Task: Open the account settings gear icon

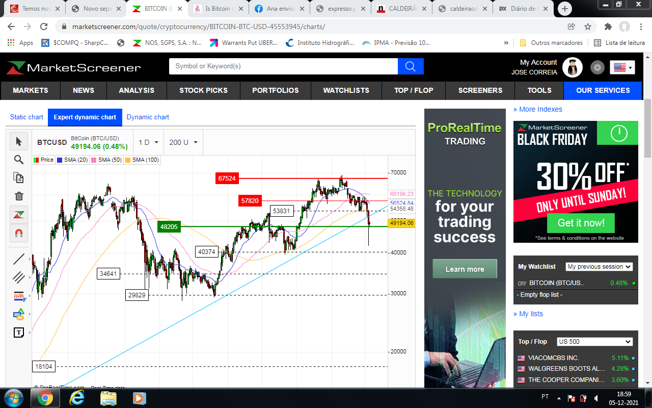Action: click(597, 67)
